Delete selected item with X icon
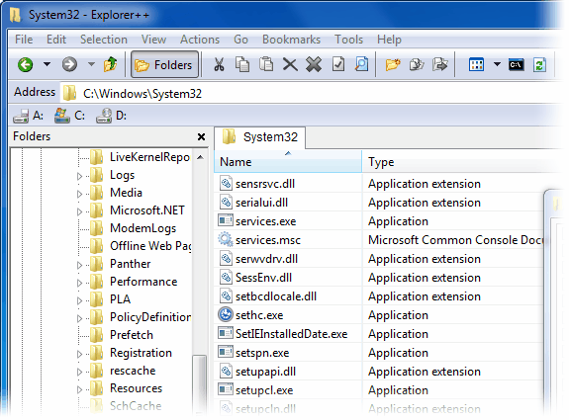Viewport: 569px width, 420px height. [290, 65]
